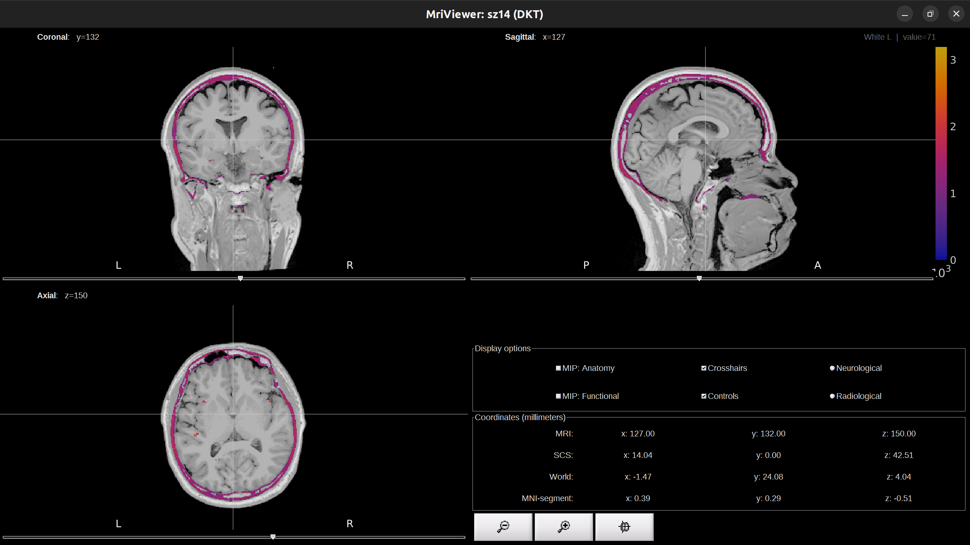Image resolution: width=970 pixels, height=545 pixels.
Task: Click the MNI-segment x: 0.39 value
Action: (638, 498)
